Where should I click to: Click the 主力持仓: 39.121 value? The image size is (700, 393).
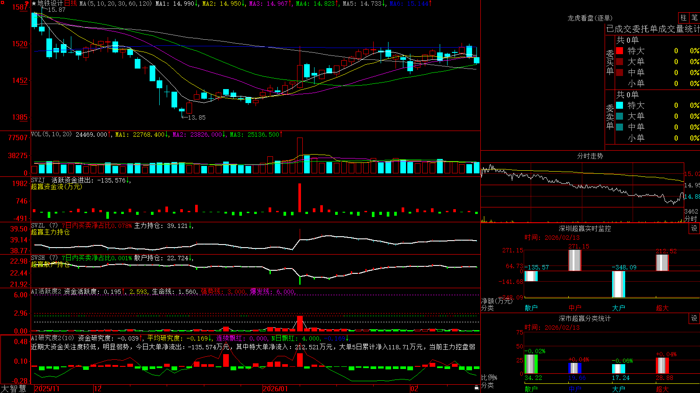coord(164,226)
